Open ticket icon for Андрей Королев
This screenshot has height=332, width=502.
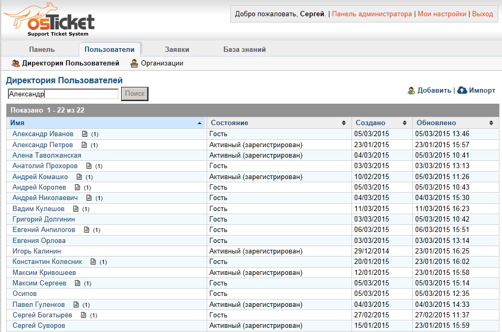(x=77, y=187)
